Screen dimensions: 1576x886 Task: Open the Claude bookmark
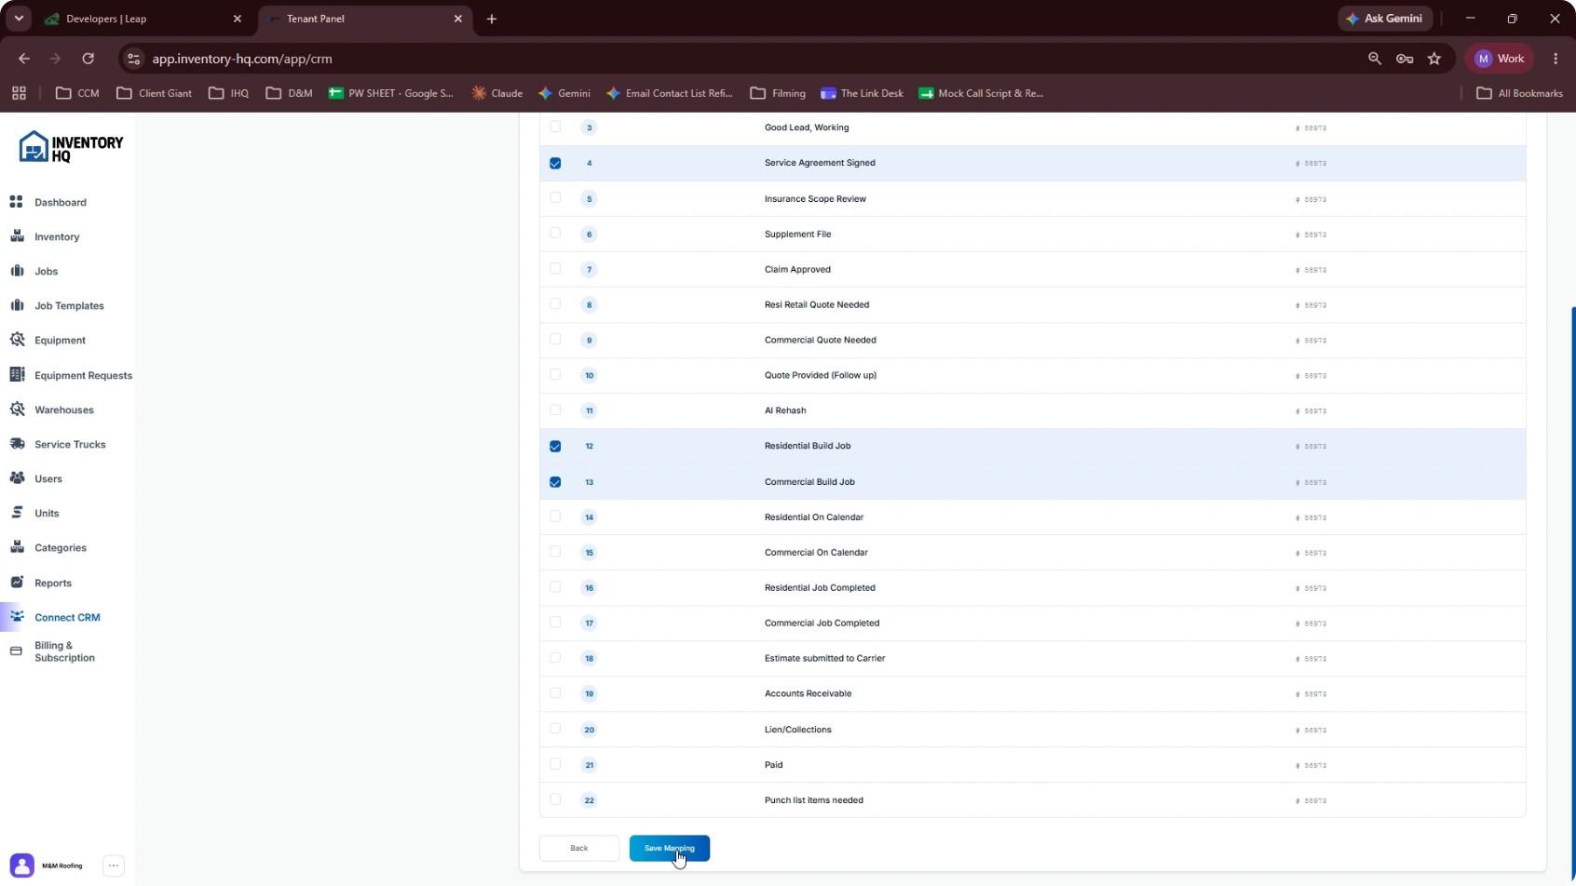pyautogui.click(x=497, y=93)
